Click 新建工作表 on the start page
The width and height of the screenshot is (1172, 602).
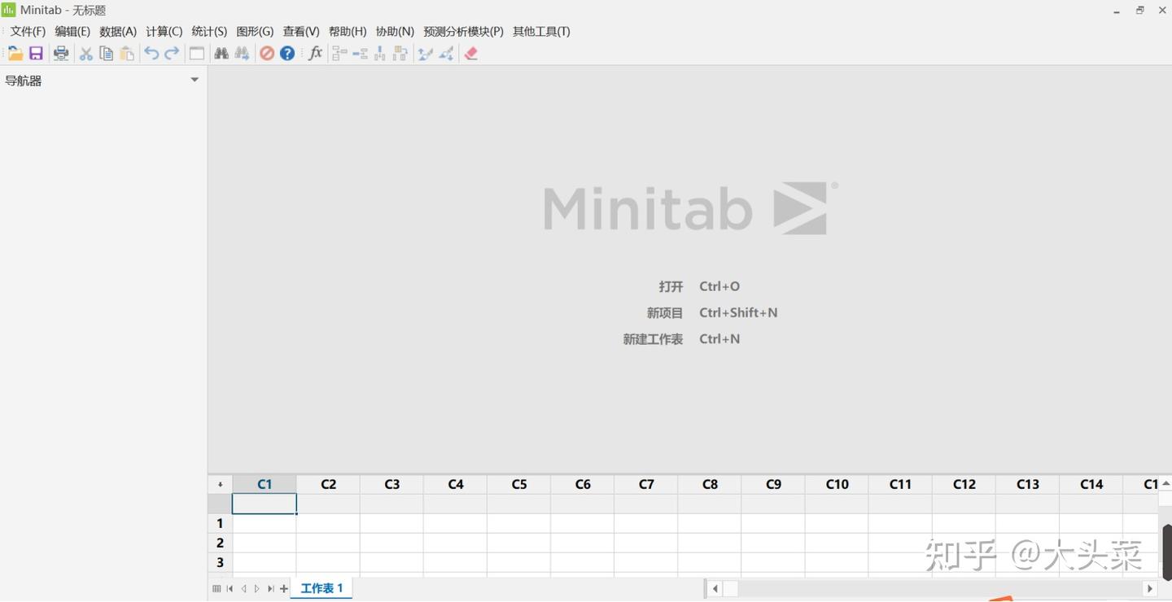(x=653, y=338)
